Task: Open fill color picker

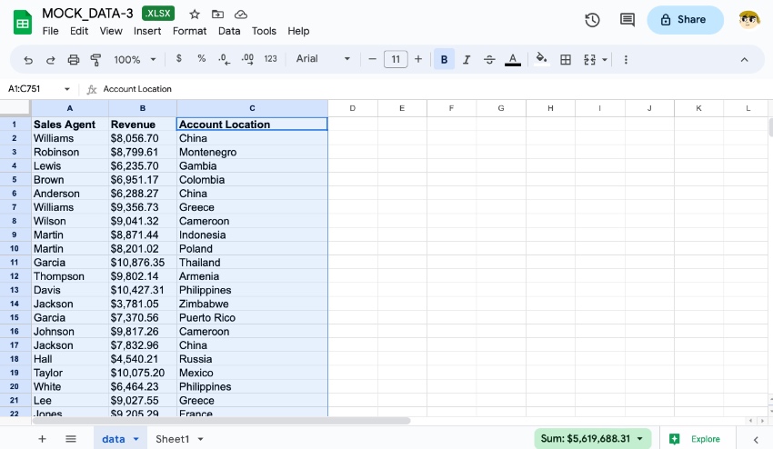Action: click(541, 59)
